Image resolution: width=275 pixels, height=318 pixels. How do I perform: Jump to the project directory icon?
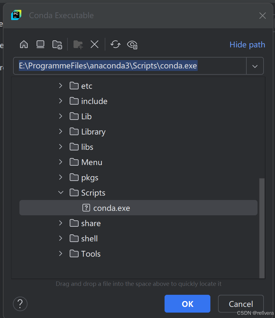[x=57, y=45]
